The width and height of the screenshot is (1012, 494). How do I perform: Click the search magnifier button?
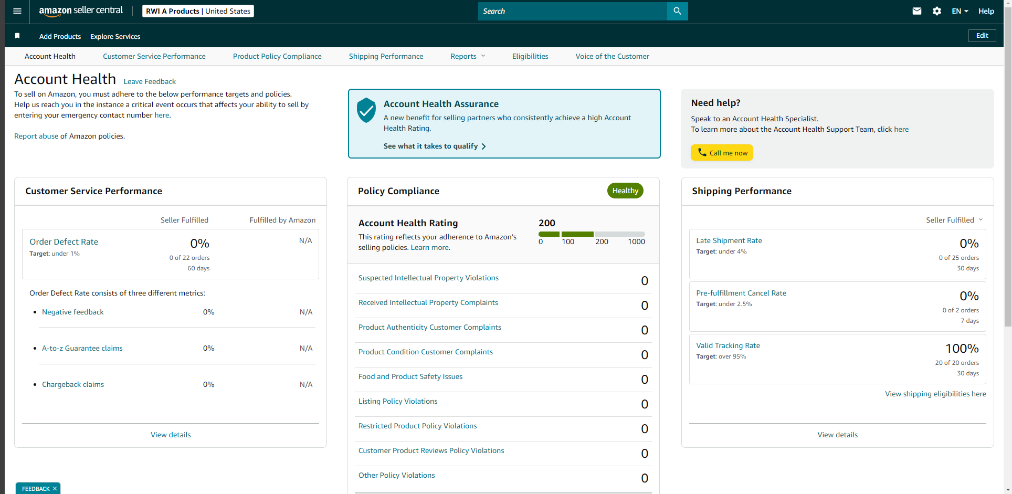pyautogui.click(x=677, y=11)
